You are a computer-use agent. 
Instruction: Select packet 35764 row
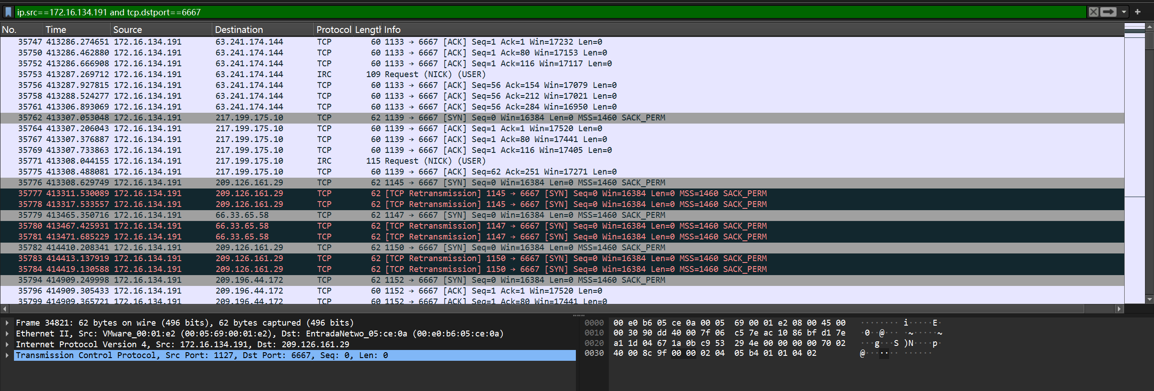[x=562, y=129]
